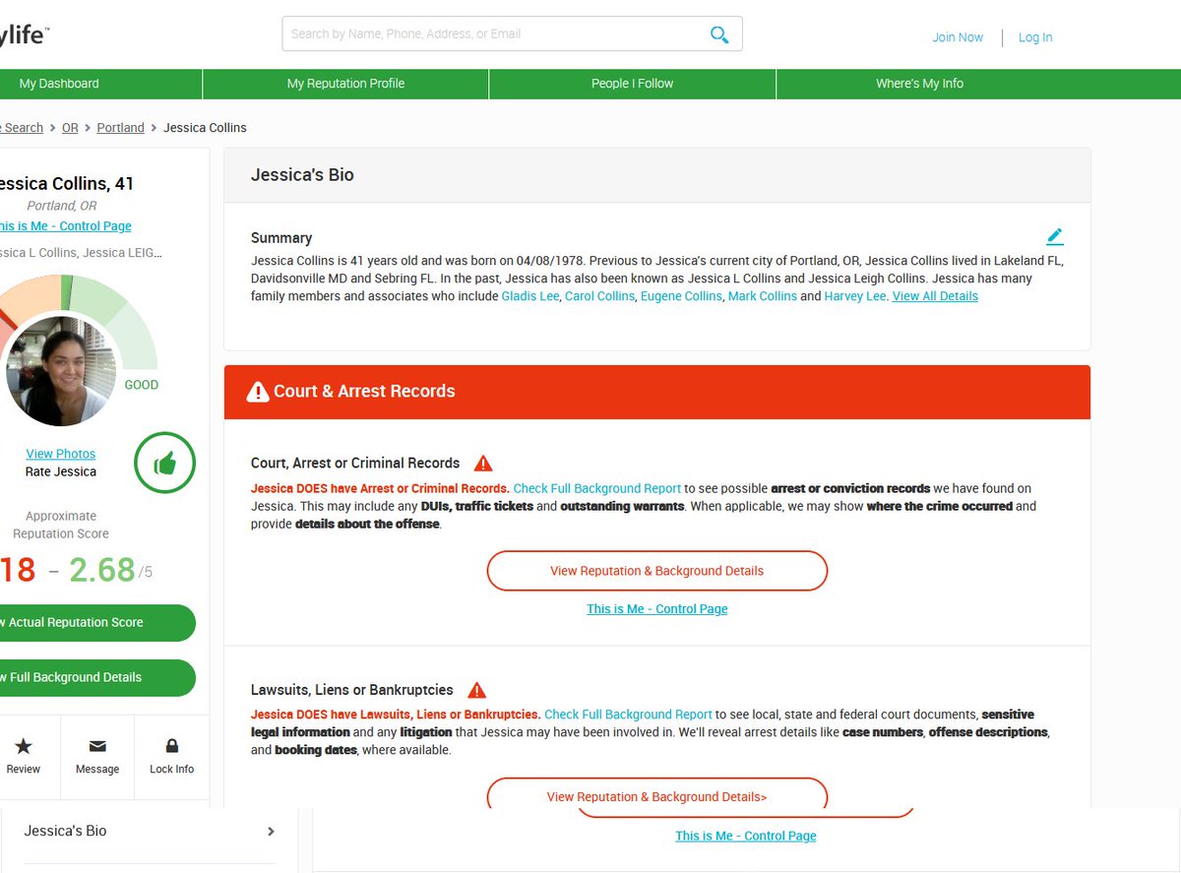Viewport: 1181px width, 873px height.
Task: Click Jessica Collins breadcrumb text
Action: 205,128
